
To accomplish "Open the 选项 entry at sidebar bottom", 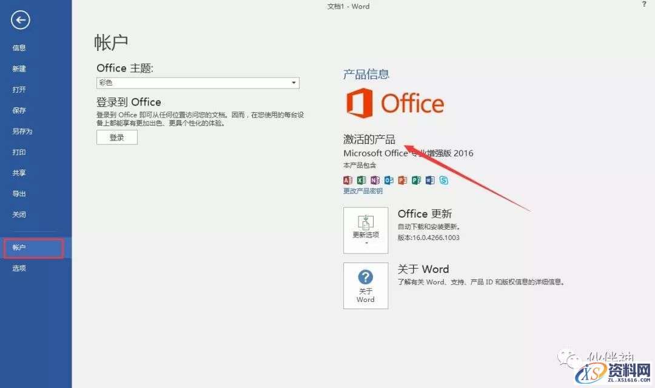I will [19, 268].
